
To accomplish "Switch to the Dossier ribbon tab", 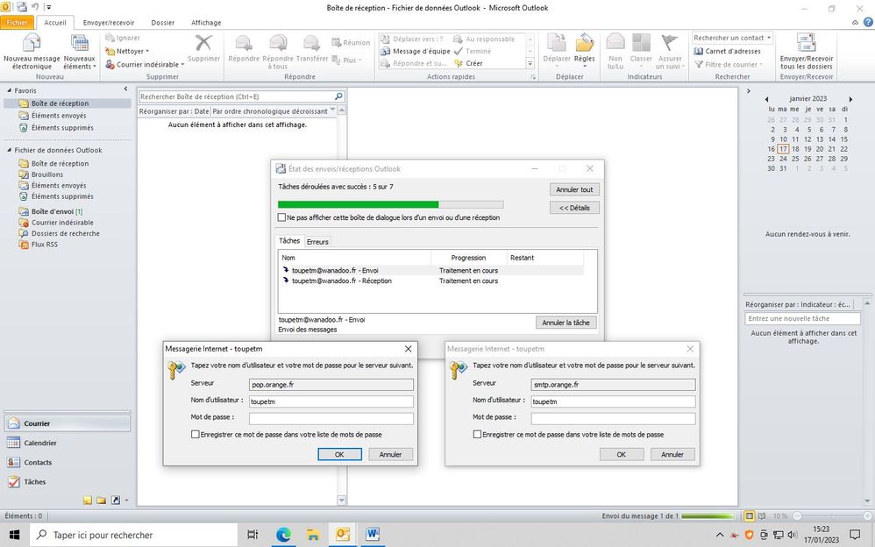I will point(163,23).
